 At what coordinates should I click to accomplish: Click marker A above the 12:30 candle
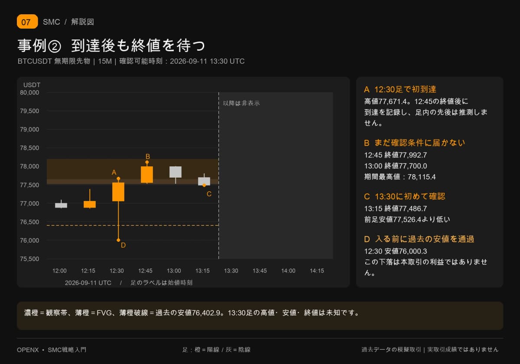coord(114,172)
